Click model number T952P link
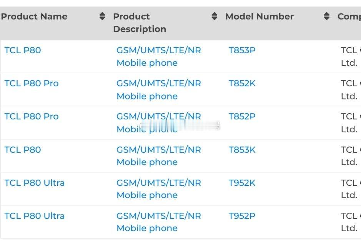Image resolution: width=361 pixels, height=249 pixels. click(242, 216)
